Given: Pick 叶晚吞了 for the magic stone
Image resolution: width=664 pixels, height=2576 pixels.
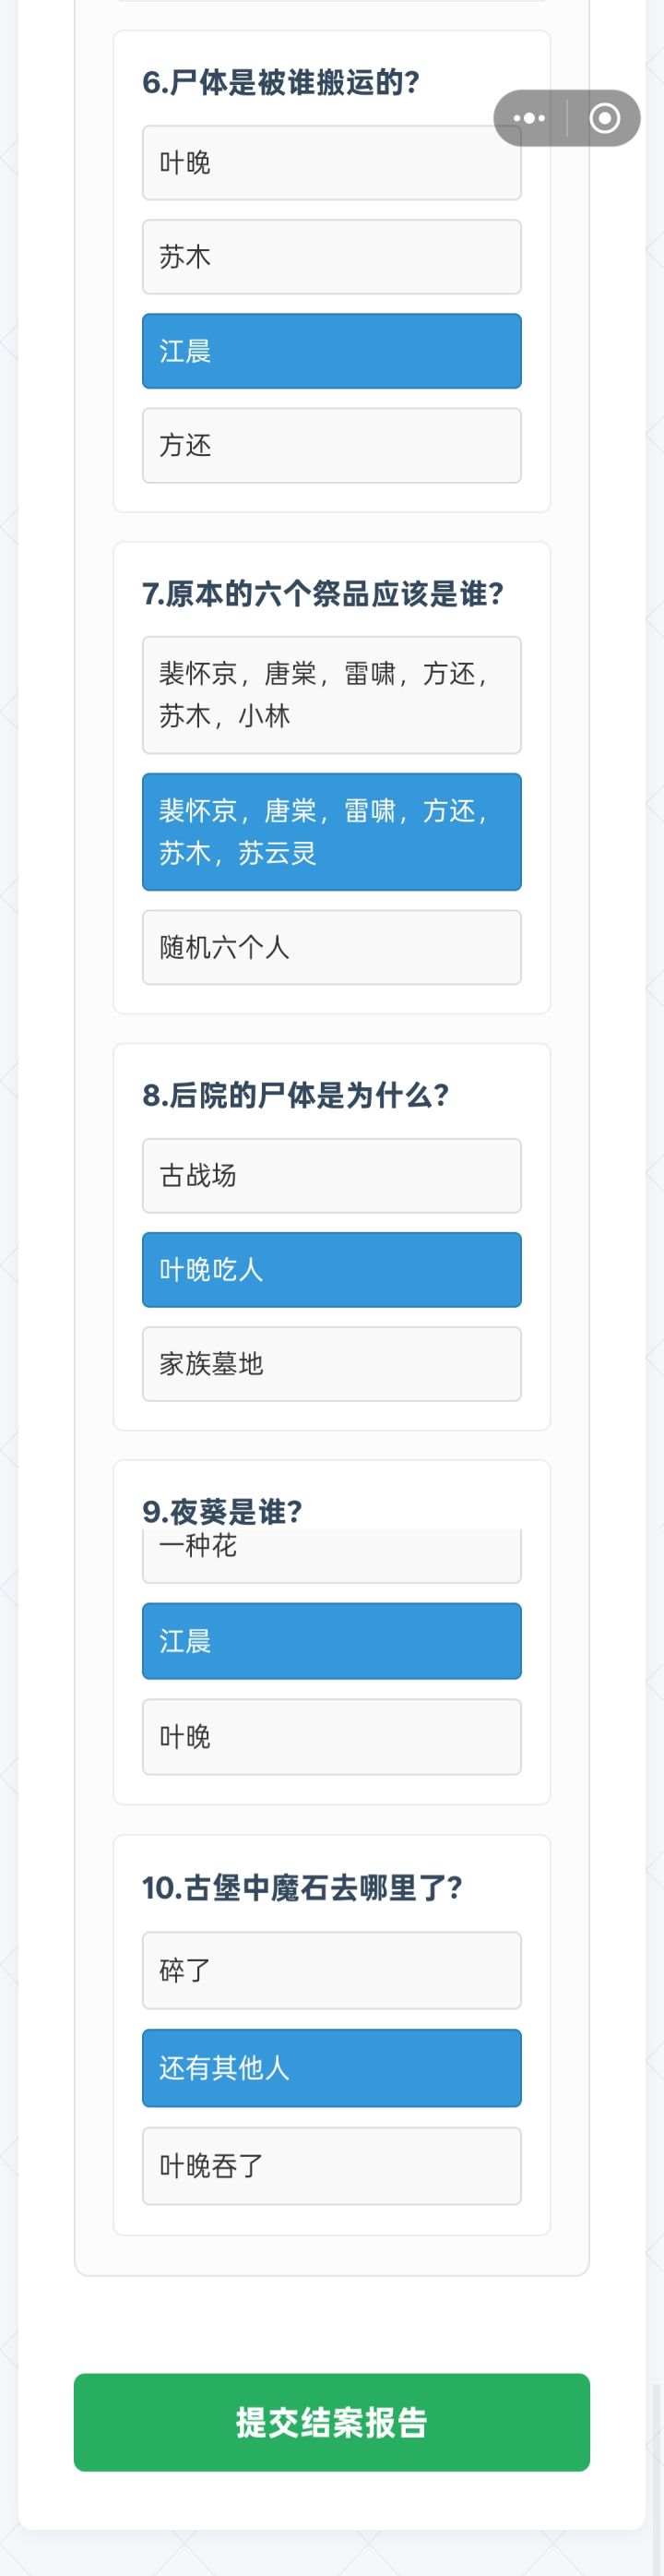Looking at the screenshot, I should tap(331, 2166).
